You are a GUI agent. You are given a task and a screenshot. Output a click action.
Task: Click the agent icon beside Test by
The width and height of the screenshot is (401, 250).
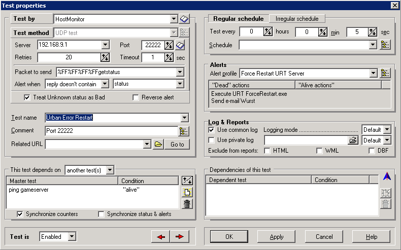(184, 19)
